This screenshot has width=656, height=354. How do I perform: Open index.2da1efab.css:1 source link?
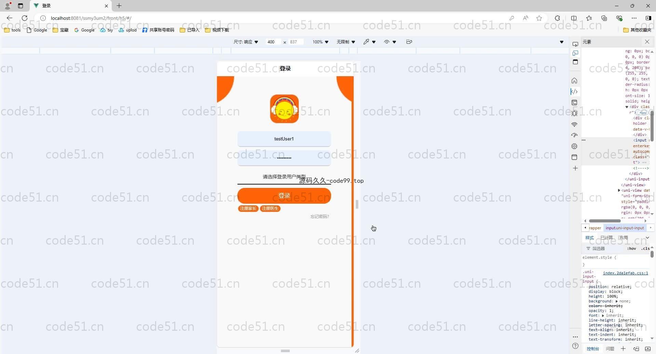(625, 273)
